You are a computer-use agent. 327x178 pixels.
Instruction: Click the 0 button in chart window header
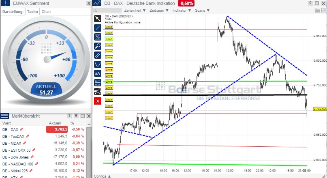[310, 3]
